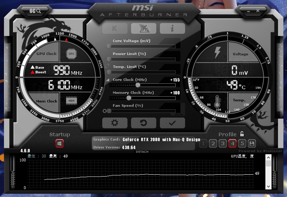Click the GPU温度 graph title

[x=242, y=156]
